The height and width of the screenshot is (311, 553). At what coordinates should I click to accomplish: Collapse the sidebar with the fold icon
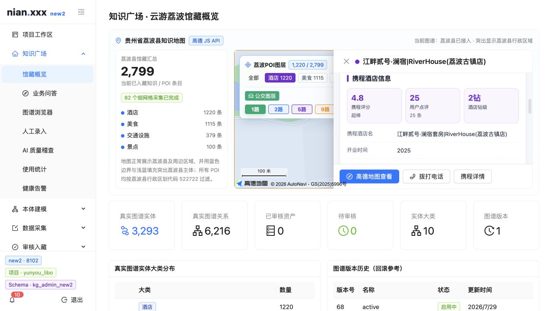[81, 12]
